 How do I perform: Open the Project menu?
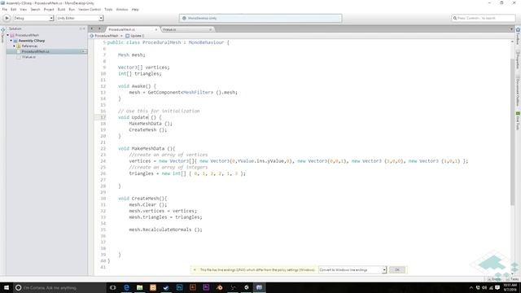point(49,10)
